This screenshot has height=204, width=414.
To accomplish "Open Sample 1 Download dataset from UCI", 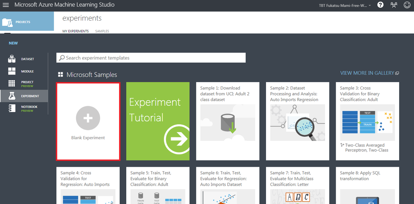I will coord(228,121).
